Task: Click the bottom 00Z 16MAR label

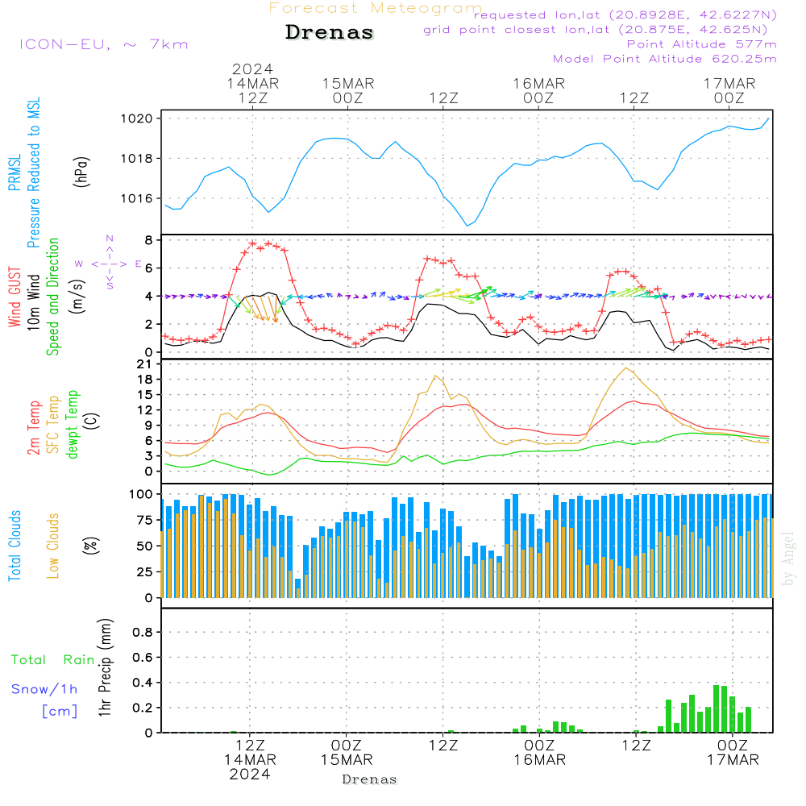Action: pos(540,753)
